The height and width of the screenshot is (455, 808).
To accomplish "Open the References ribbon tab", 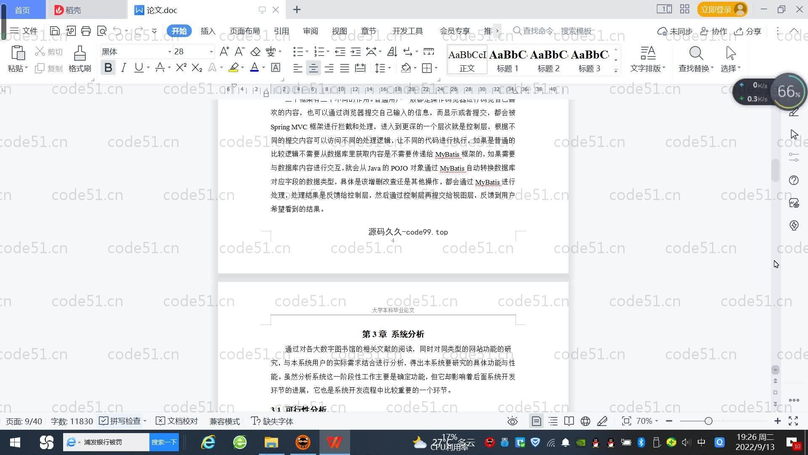I will 281,31.
